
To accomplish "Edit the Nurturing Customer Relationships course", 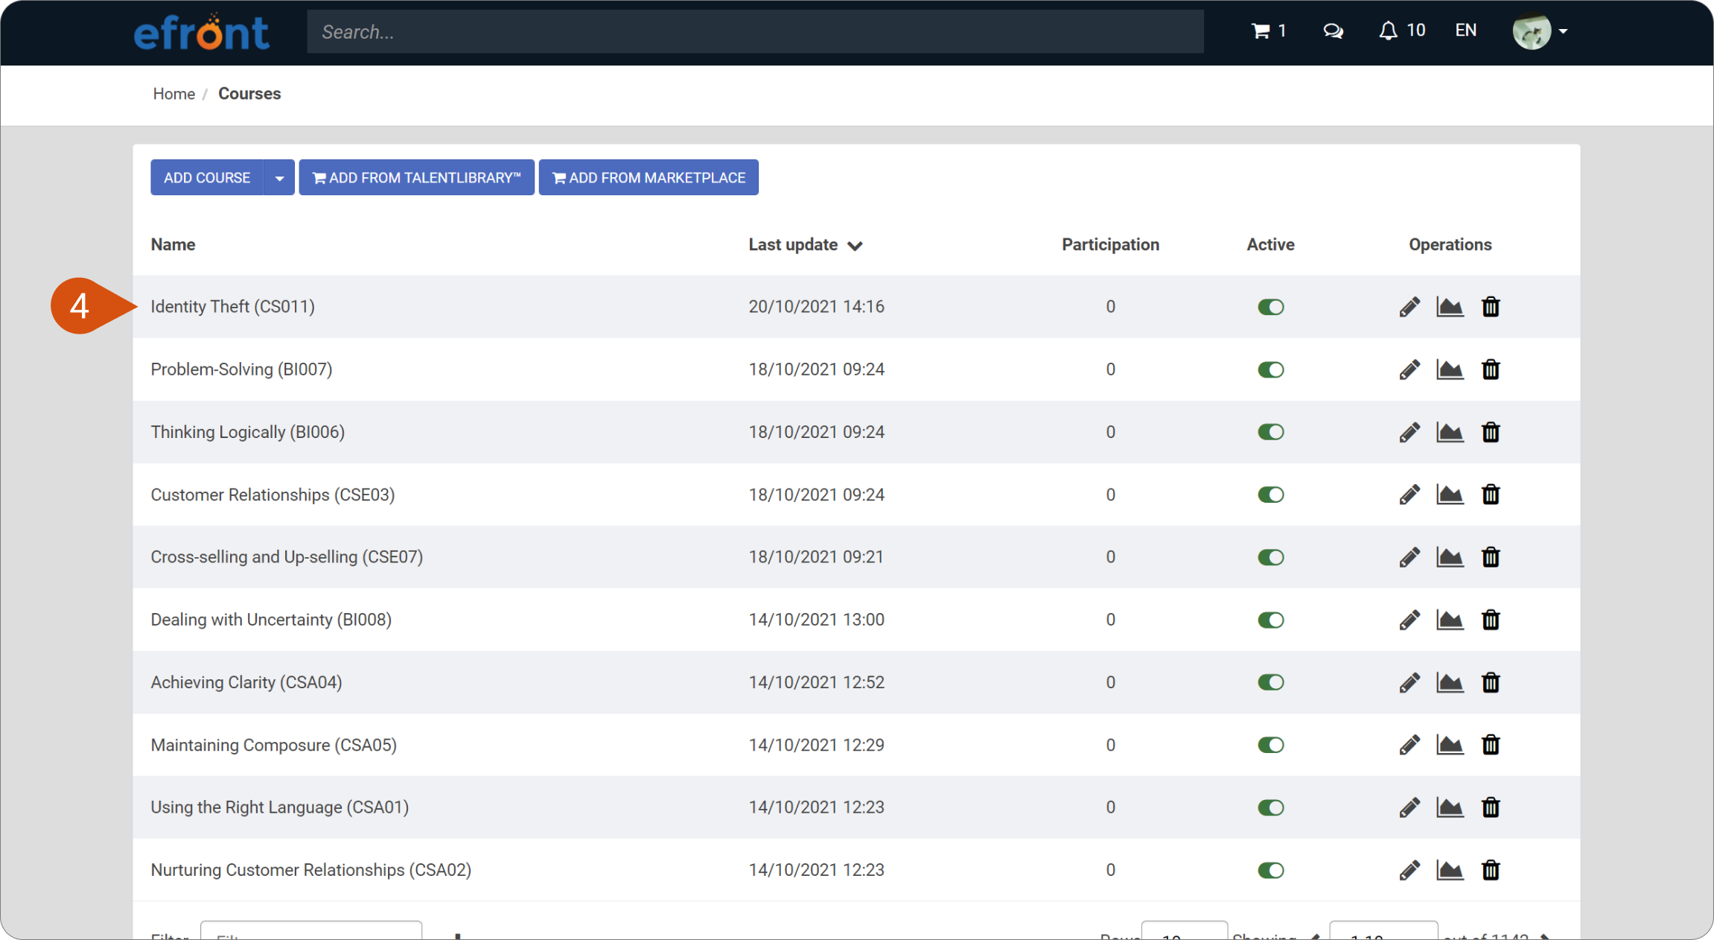I will 1409,870.
